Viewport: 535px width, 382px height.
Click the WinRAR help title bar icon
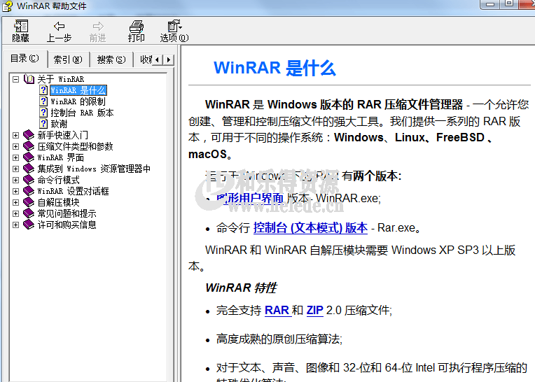tap(7, 6)
